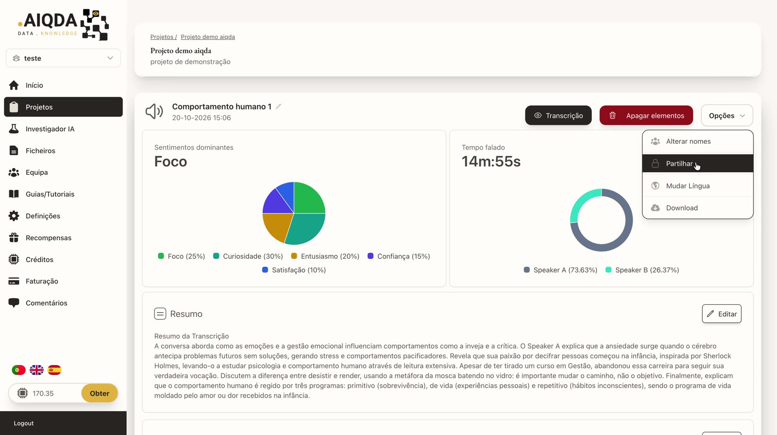Click the Confiança (15%) legend swatch

[371, 256]
